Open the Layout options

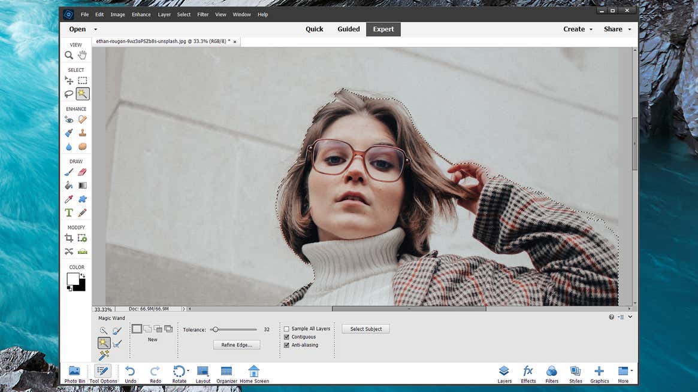[203, 374]
